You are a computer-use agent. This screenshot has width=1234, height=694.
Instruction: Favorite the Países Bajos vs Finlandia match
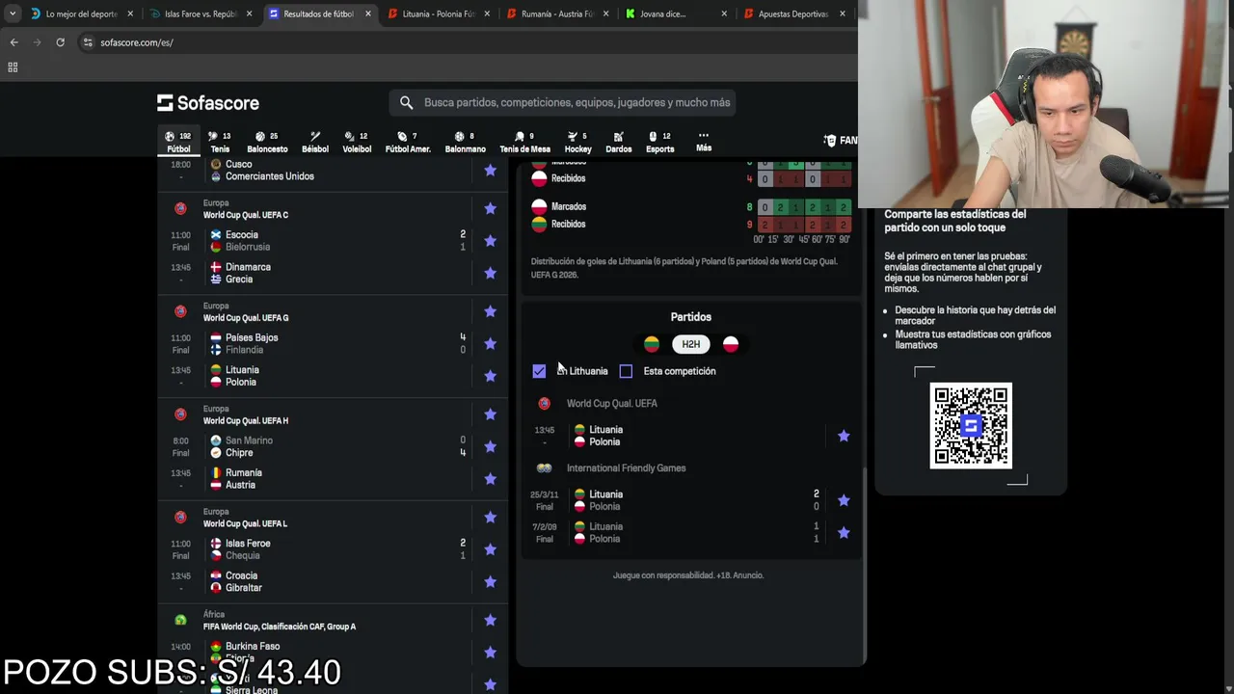tap(490, 344)
